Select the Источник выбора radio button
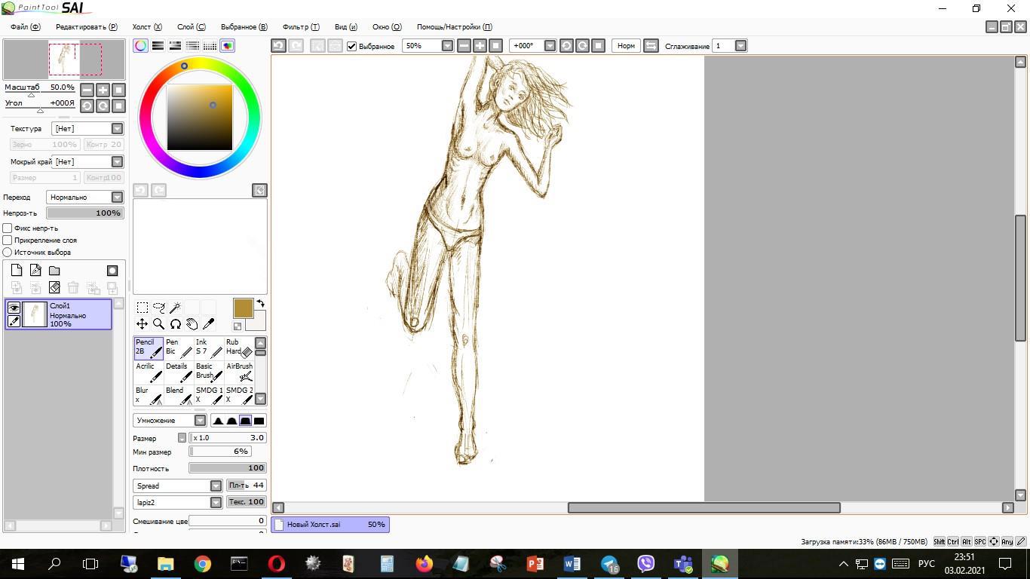This screenshot has width=1030, height=579. [8, 253]
